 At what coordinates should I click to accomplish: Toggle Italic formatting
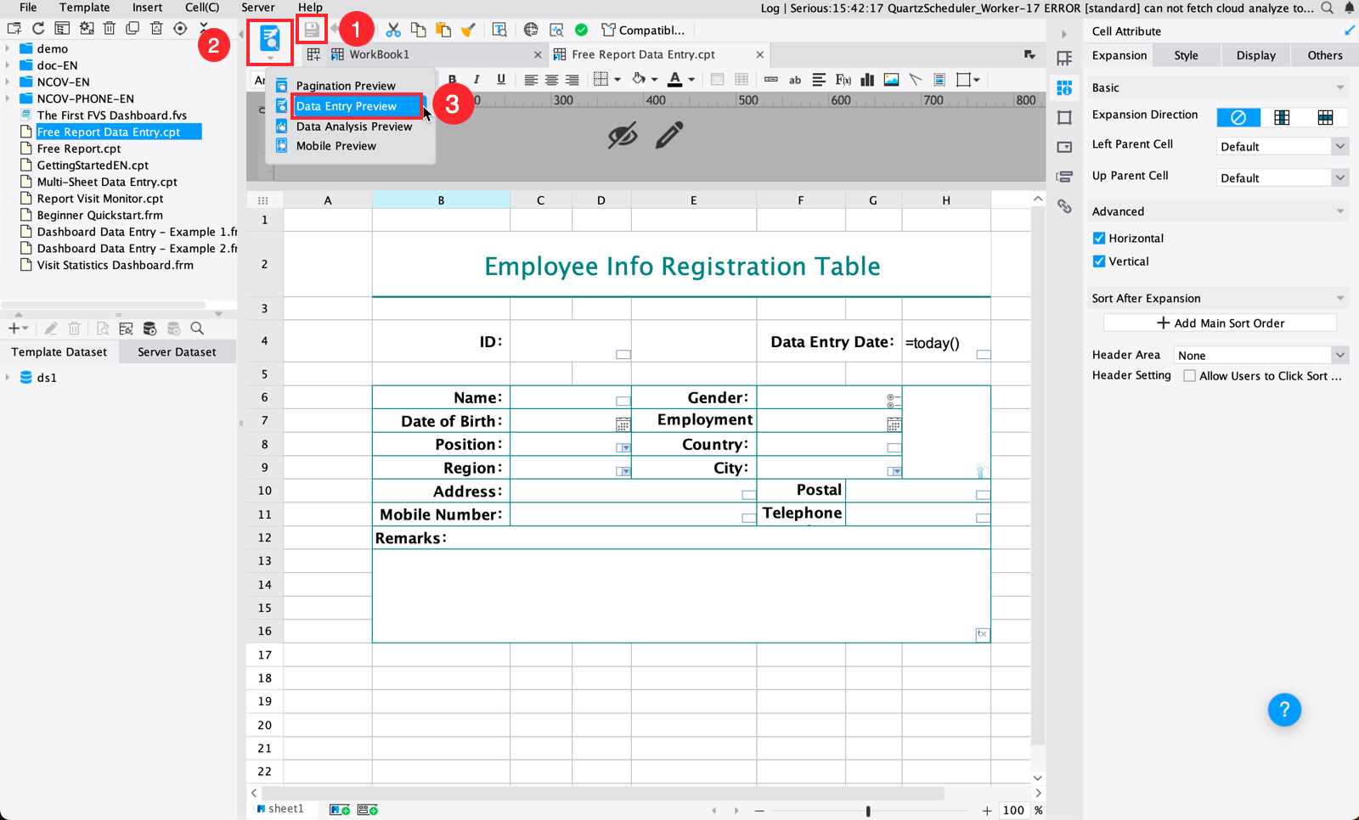pyautogui.click(x=476, y=80)
